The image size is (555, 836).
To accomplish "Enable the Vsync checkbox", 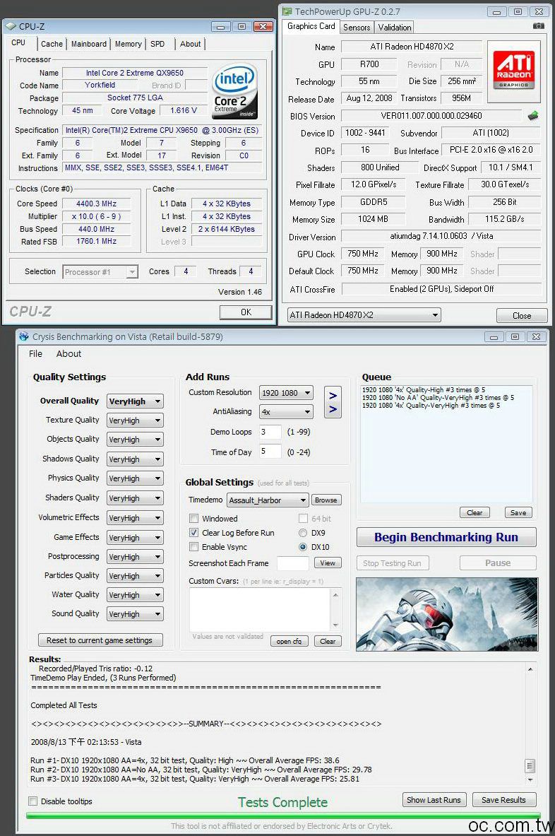I will 194,547.
